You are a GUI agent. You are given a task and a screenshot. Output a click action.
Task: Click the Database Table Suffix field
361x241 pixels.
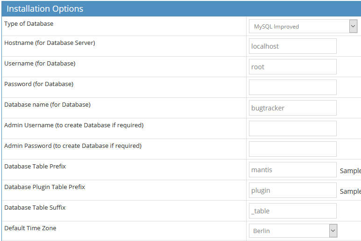(x=293, y=211)
